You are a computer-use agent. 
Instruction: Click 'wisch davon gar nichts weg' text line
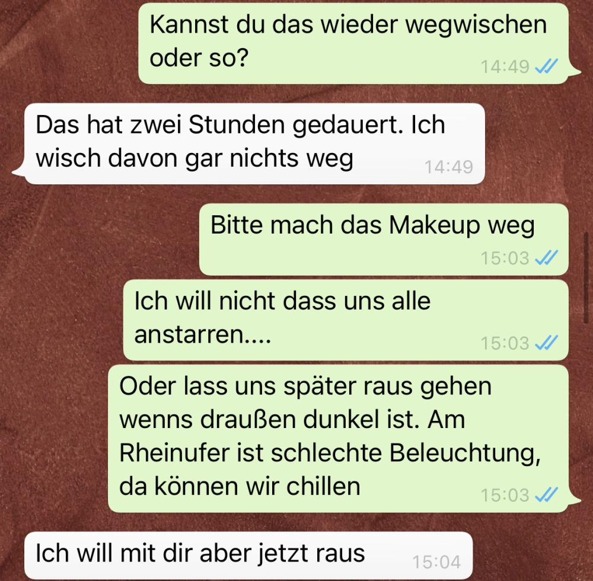click(x=195, y=158)
